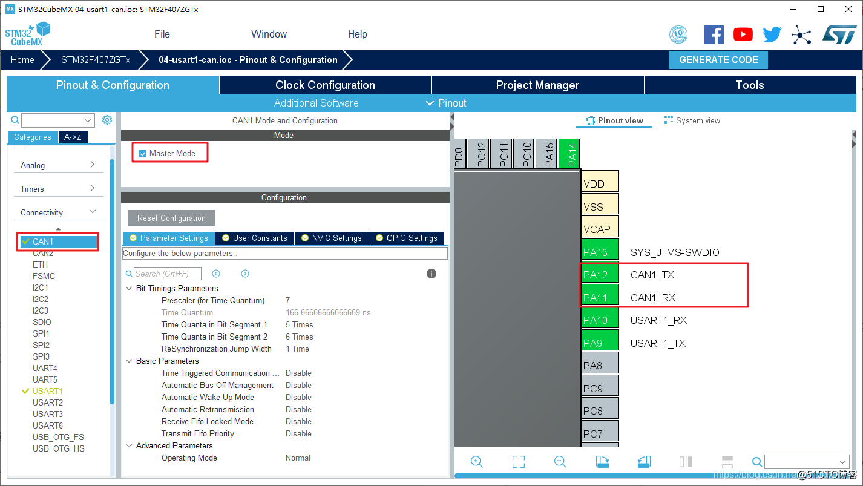Click the zoom out magnifier icon
The height and width of the screenshot is (486, 863).
coord(560,462)
